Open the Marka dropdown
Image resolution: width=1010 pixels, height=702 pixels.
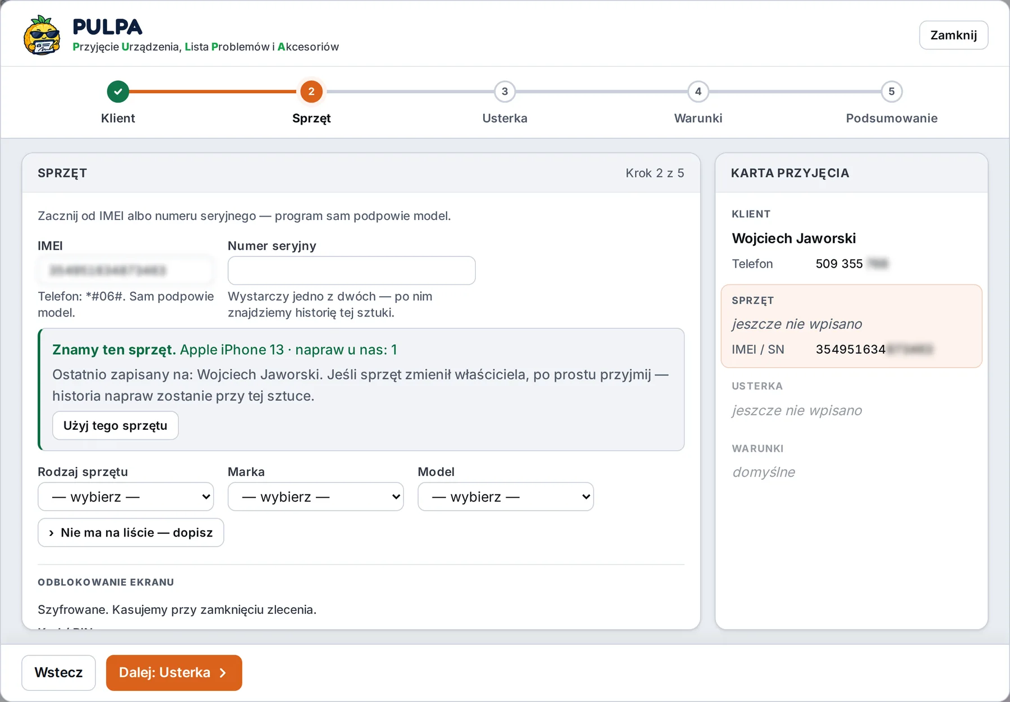click(315, 497)
